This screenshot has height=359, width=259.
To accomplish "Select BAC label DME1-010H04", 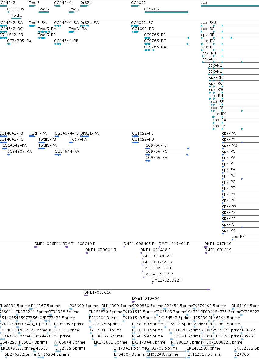I will point(146,298).
